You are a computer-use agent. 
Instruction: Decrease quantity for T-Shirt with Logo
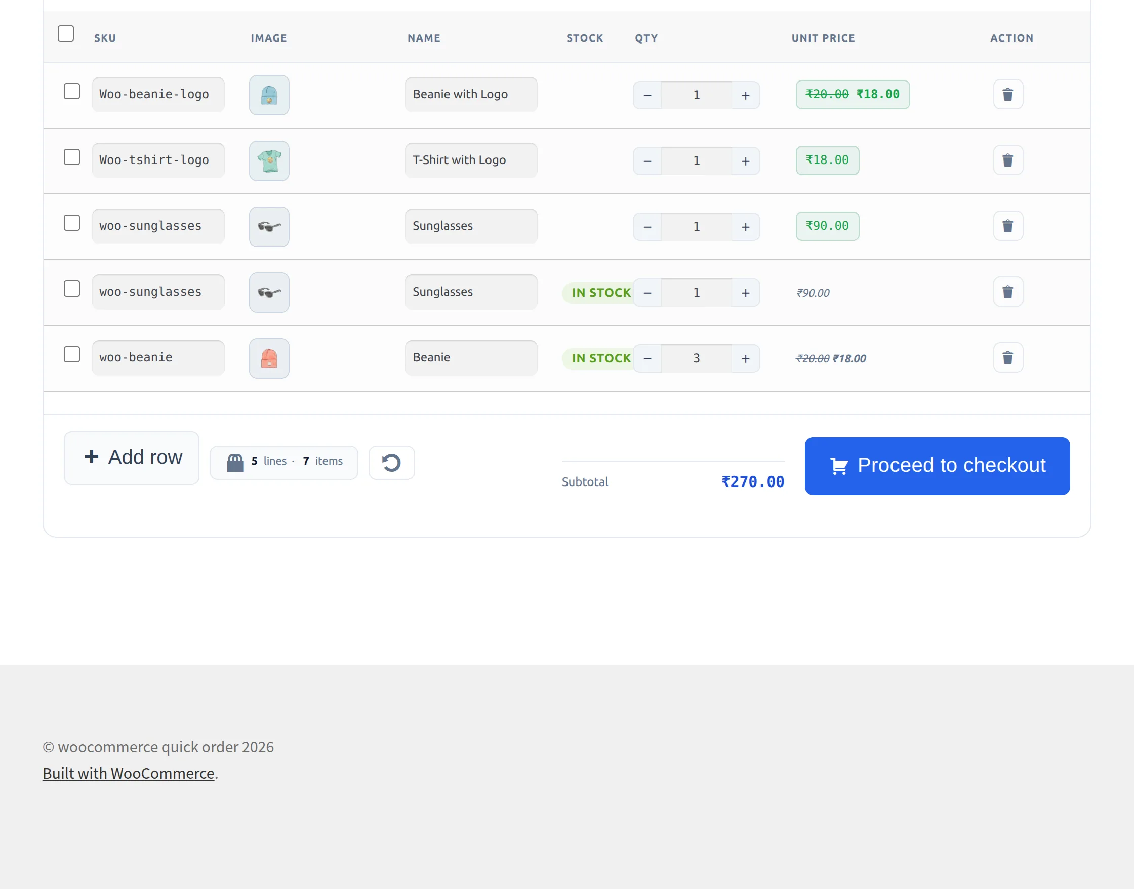[647, 161]
